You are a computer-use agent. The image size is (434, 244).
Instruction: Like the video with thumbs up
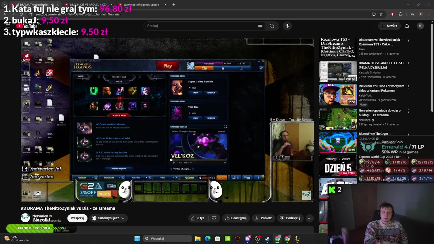pos(198,218)
